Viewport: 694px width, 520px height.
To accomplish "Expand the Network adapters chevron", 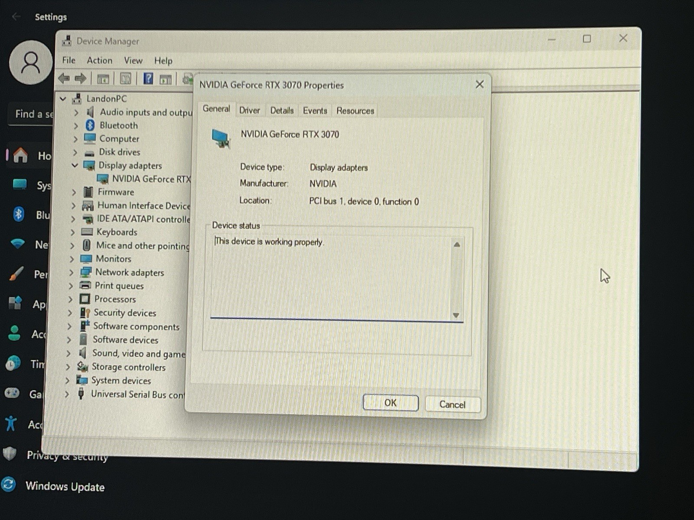I will point(71,273).
